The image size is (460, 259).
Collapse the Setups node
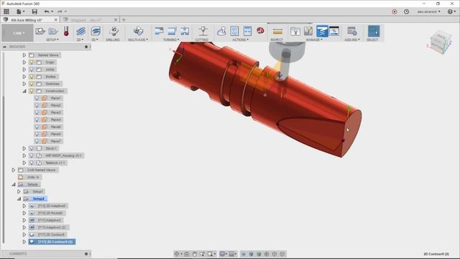14,184
